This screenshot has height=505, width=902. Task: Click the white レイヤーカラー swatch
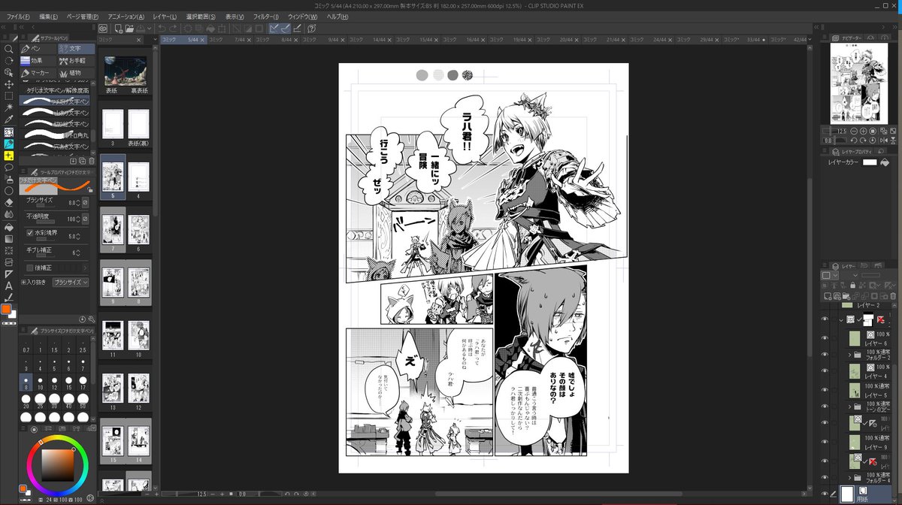tap(870, 162)
